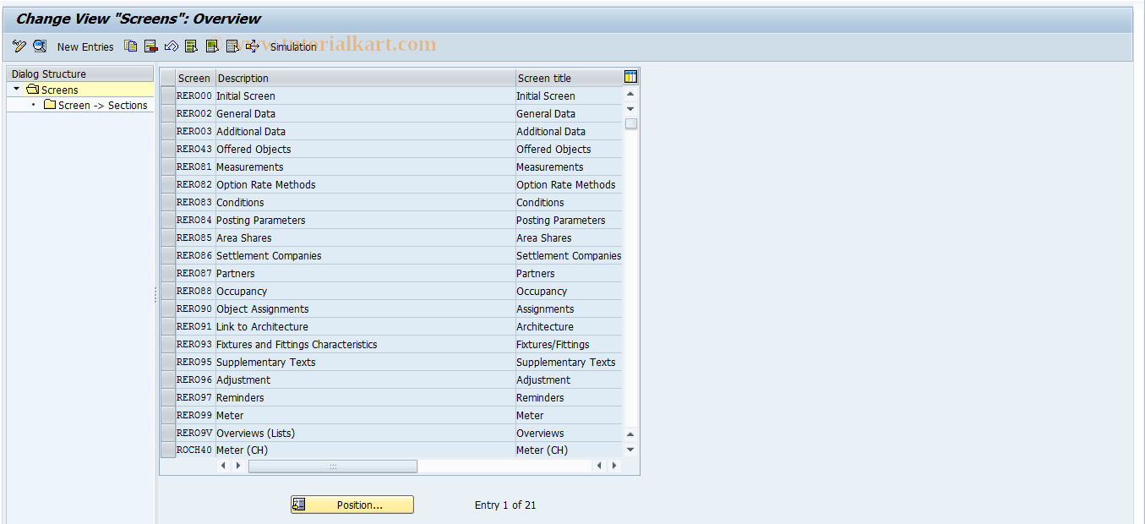Click the second vertical scroll down arrow near top
The image size is (1145, 524).
tap(630, 109)
